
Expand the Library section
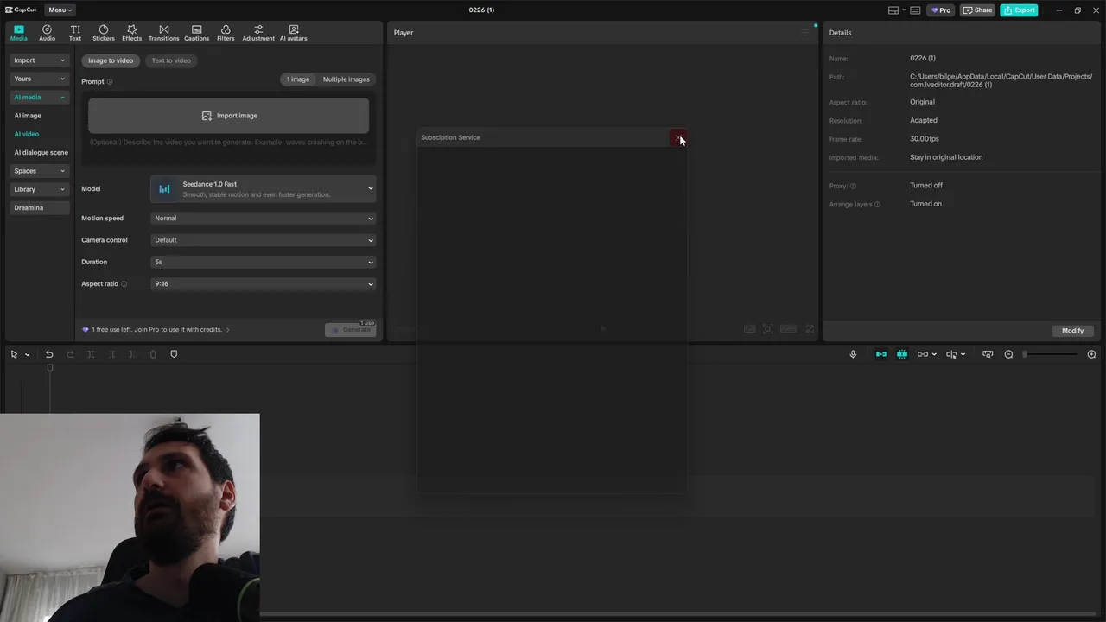[x=39, y=189]
